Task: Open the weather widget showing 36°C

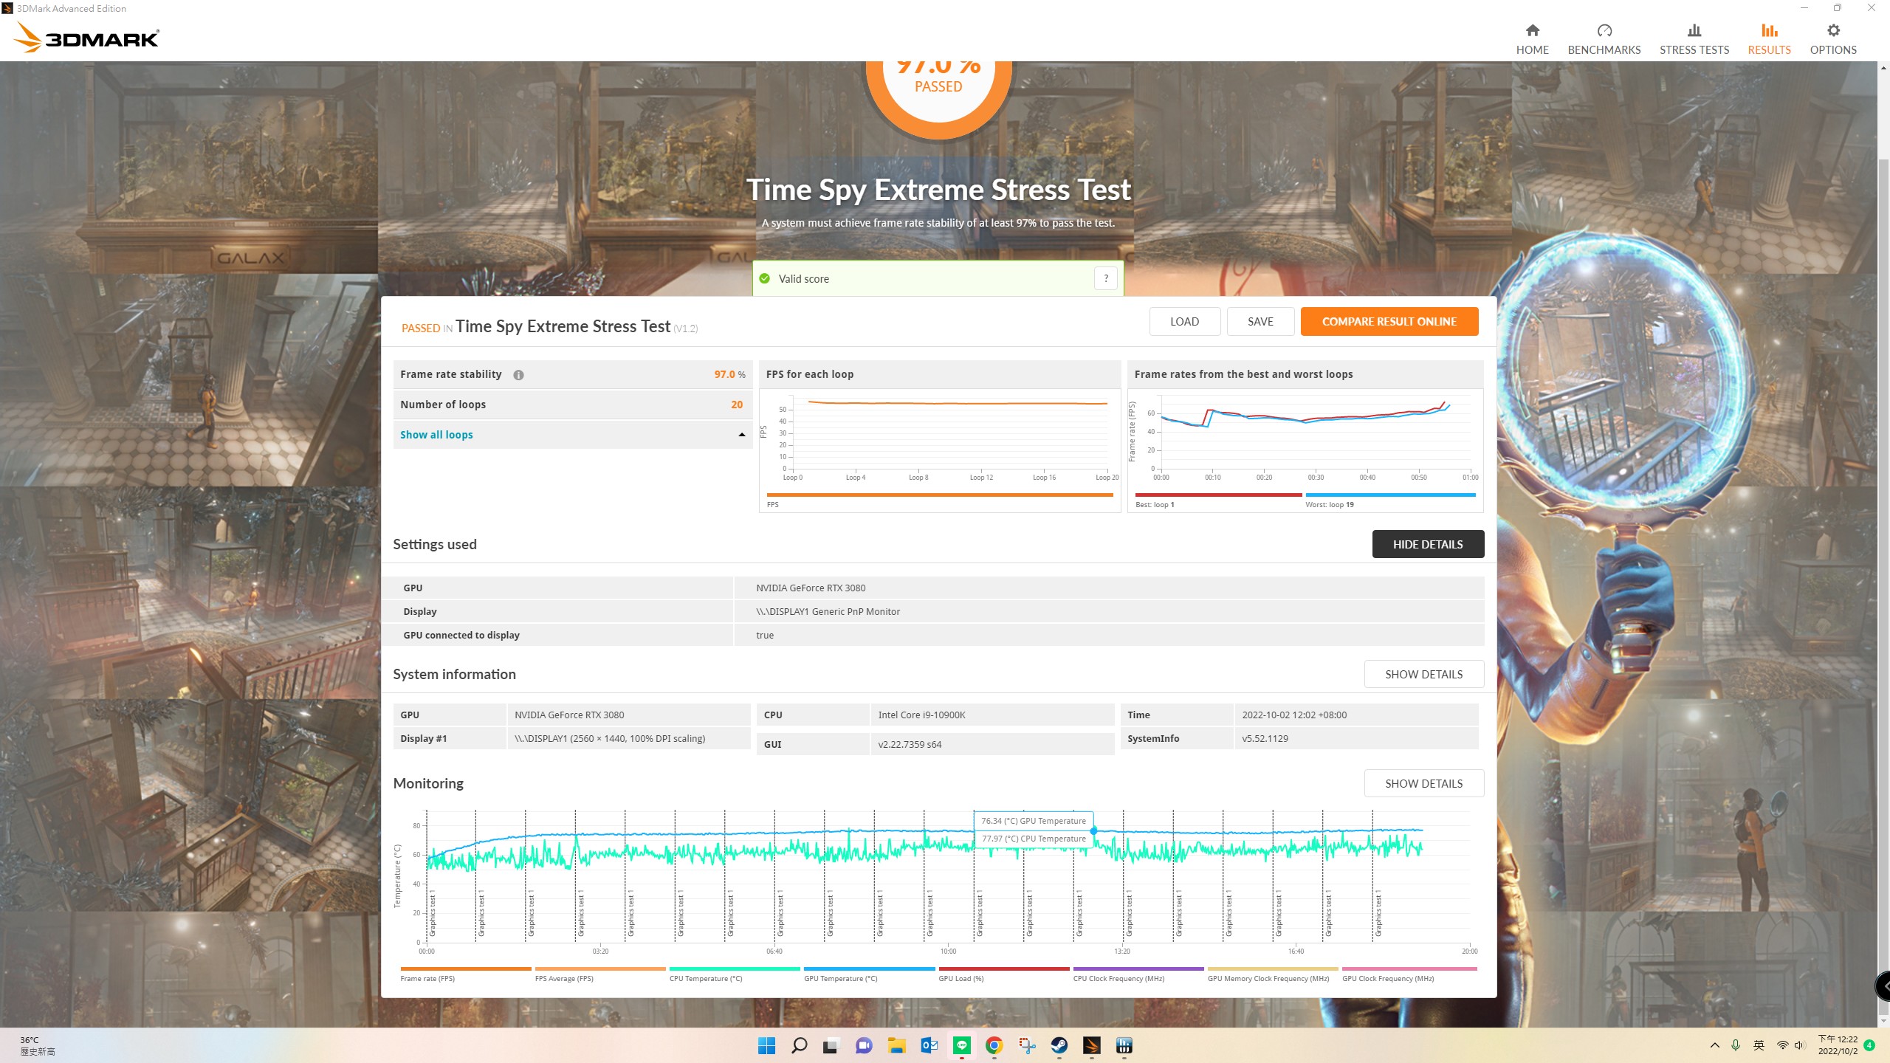Action: (x=38, y=1045)
